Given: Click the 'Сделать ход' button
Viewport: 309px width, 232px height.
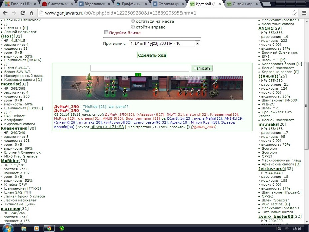Looking at the screenshot, I should coord(152,55).
